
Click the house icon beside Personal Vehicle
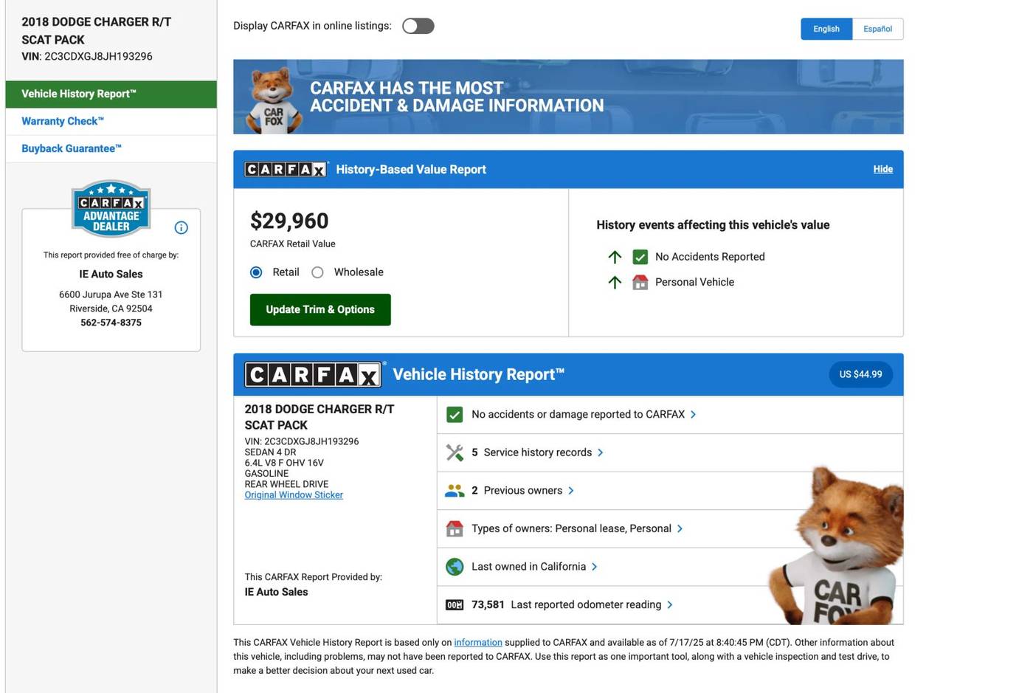pyautogui.click(x=640, y=282)
